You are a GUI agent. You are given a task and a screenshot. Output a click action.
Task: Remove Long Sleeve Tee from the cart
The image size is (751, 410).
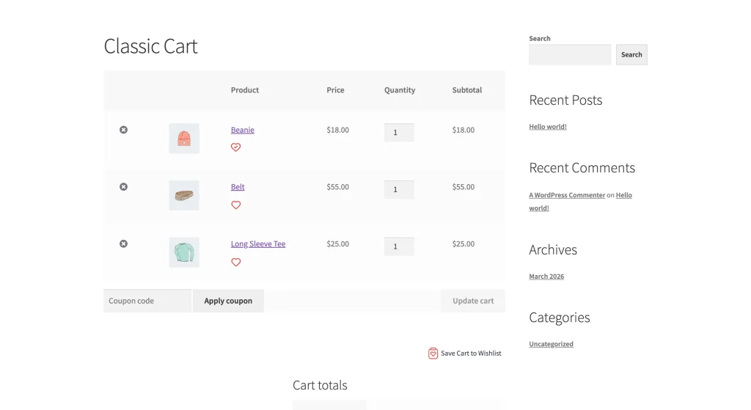point(123,244)
